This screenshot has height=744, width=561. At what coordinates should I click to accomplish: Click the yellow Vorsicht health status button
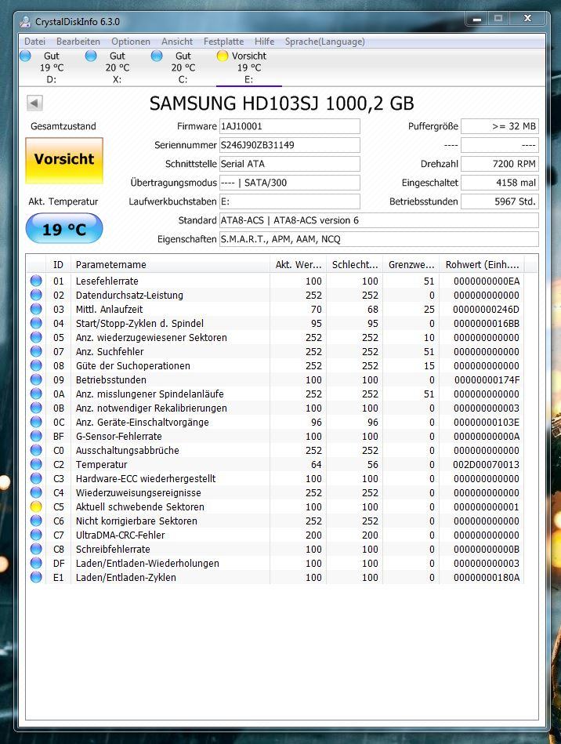coord(64,161)
